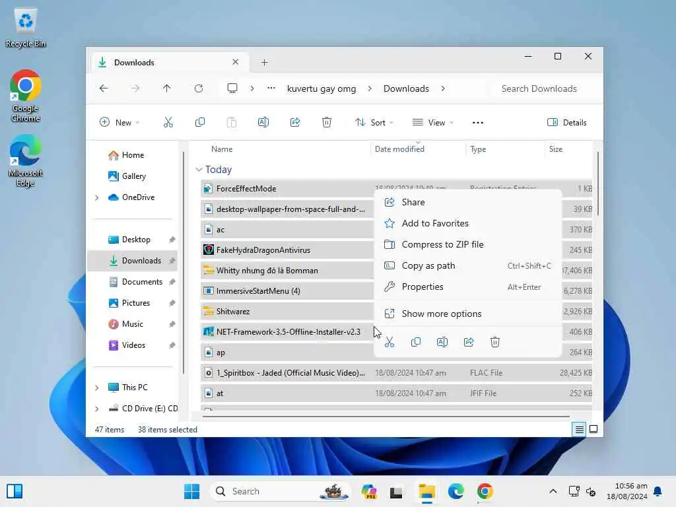This screenshot has width=676, height=507.
Task: Click the 'kuvertu gay omg' breadcrumb
Action: tap(321, 88)
